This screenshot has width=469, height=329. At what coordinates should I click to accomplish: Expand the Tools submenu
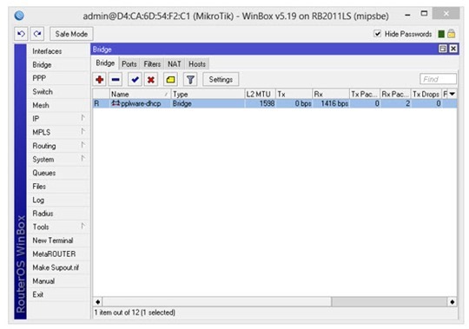[x=58, y=227]
